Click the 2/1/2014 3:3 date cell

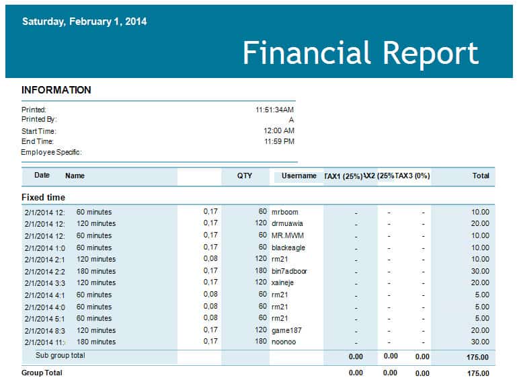45,283
